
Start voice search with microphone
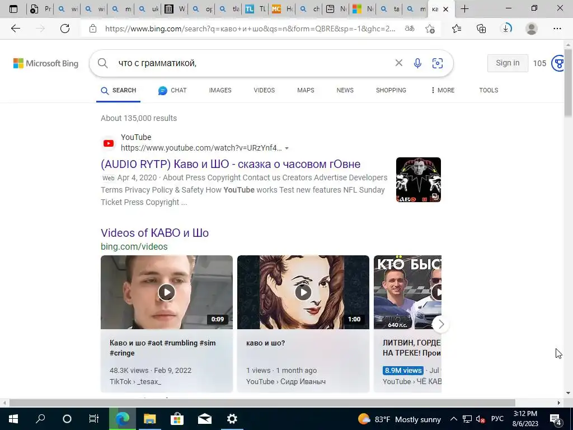[417, 63]
